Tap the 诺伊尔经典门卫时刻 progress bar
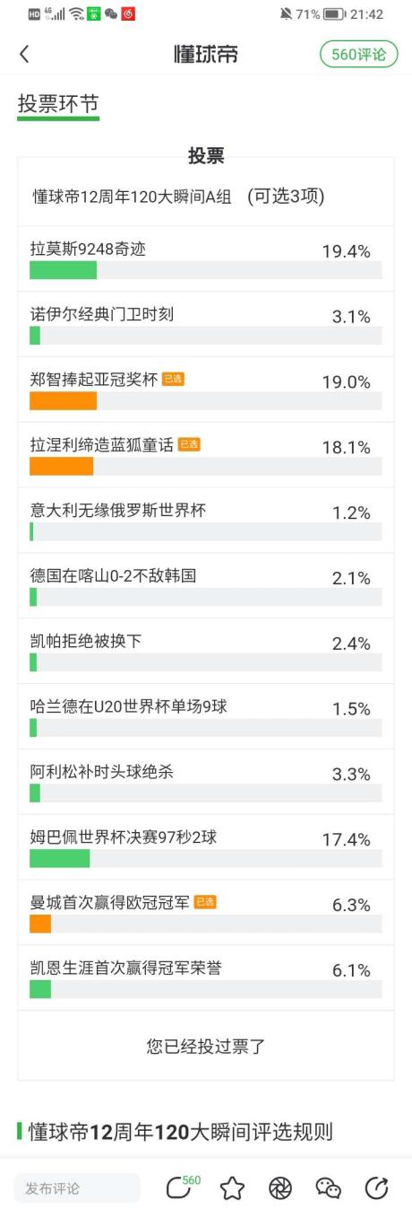The width and height of the screenshot is (412, 1218). click(x=206, y=336)
